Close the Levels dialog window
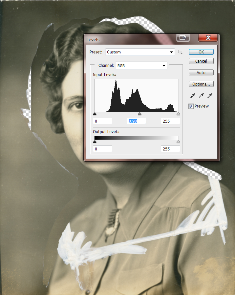Viewport: 235px width, 295px height. pyautogui.click(x=208, y=38)
